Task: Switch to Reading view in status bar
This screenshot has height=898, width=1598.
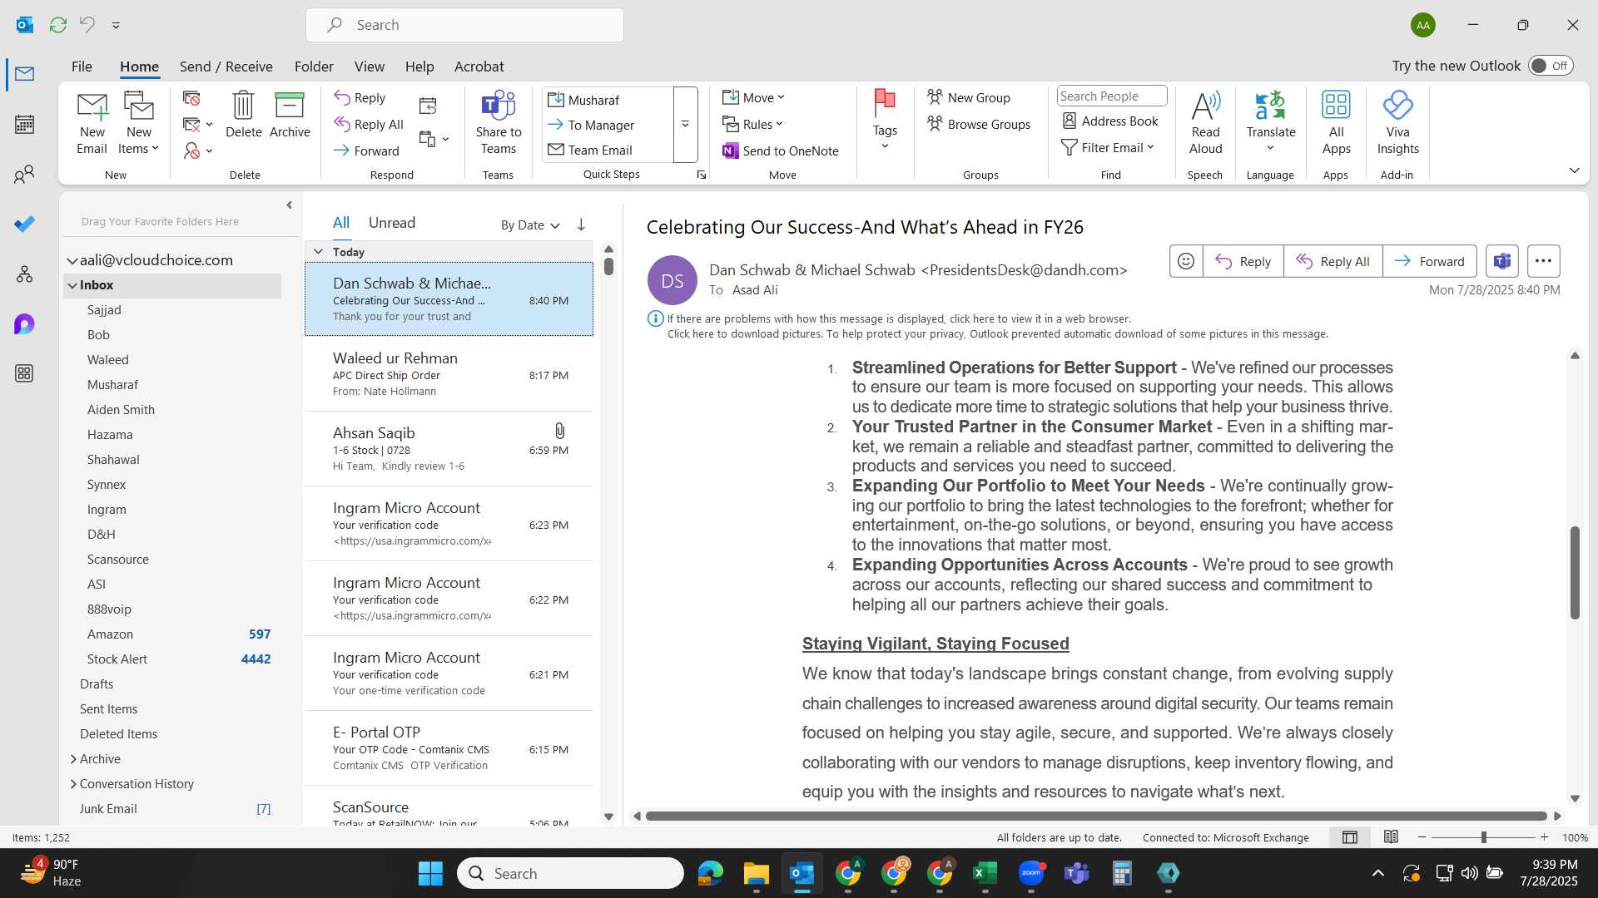Action: click(1391, 837)
